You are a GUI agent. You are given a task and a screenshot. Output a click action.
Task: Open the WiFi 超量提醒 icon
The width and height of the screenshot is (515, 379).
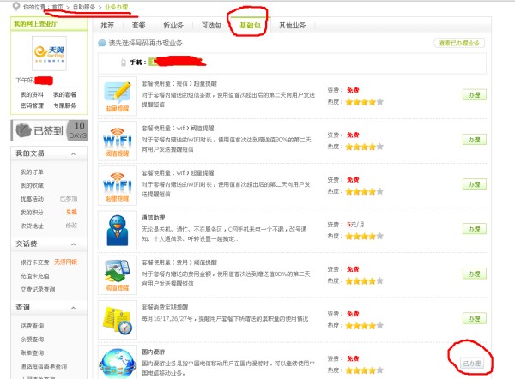(118, 186)
